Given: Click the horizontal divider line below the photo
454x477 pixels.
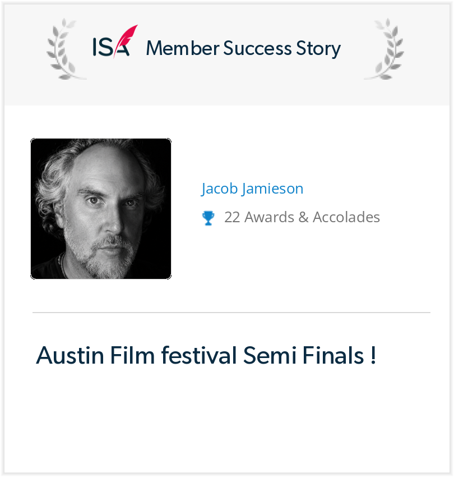Looking at the screenshot, I should tap(231, 313).
